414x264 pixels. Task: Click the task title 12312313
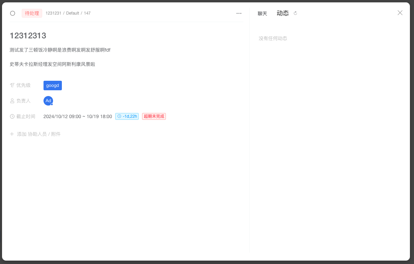click(x=28, y=36)
